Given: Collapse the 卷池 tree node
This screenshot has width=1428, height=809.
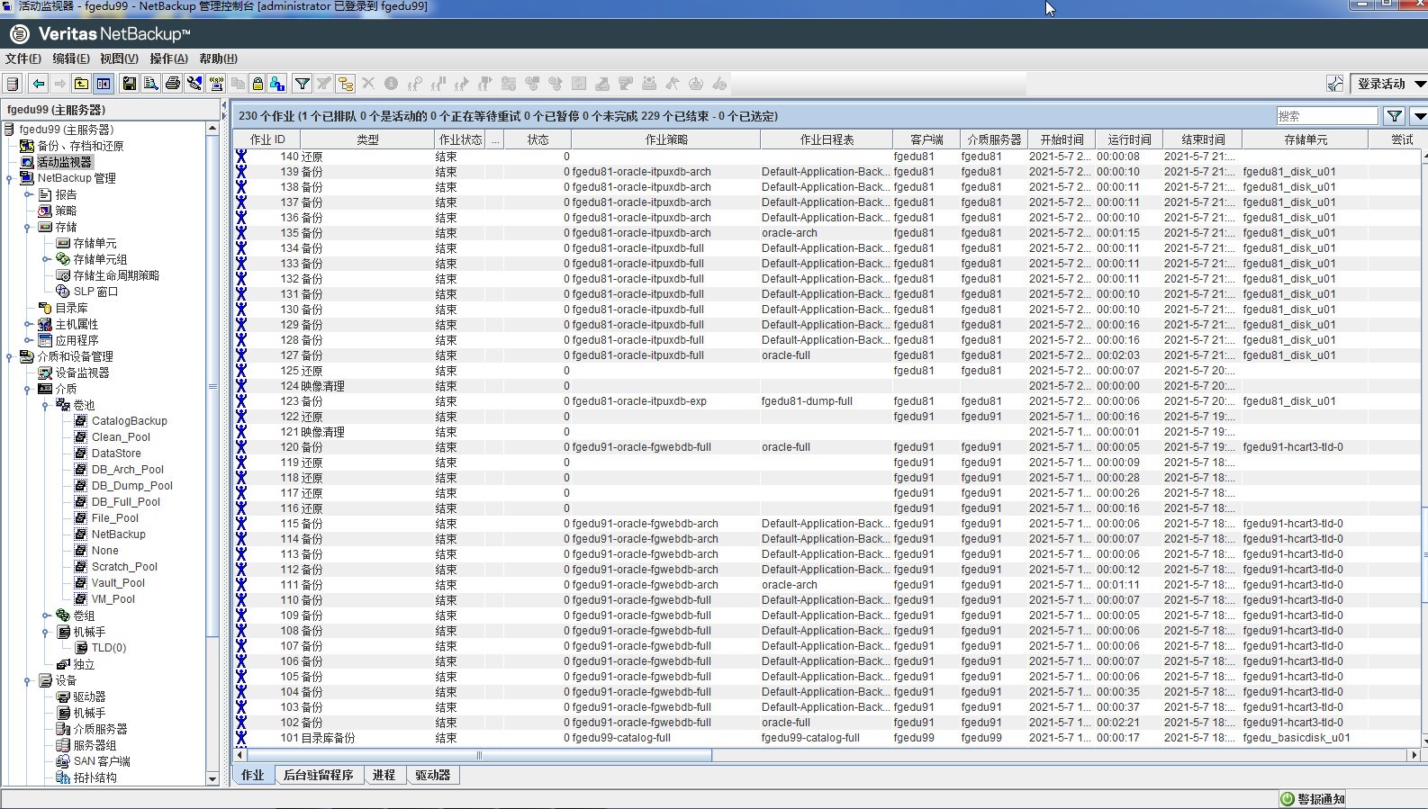Looking at the screenshot, I should click(46, 405).
